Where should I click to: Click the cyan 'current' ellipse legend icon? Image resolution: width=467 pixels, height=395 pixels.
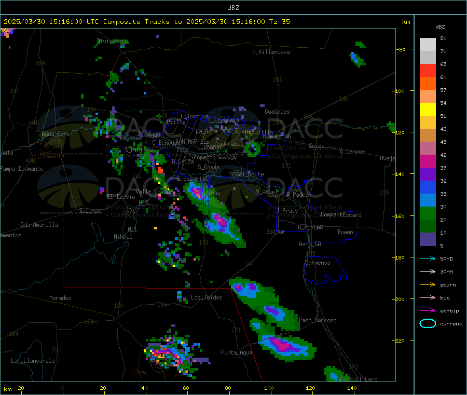click(428, 323)
